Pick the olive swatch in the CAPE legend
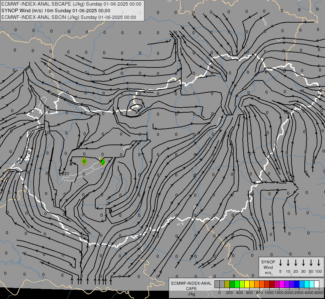The width and height of the screenshot is (325, 299). (x=227, y=284)
